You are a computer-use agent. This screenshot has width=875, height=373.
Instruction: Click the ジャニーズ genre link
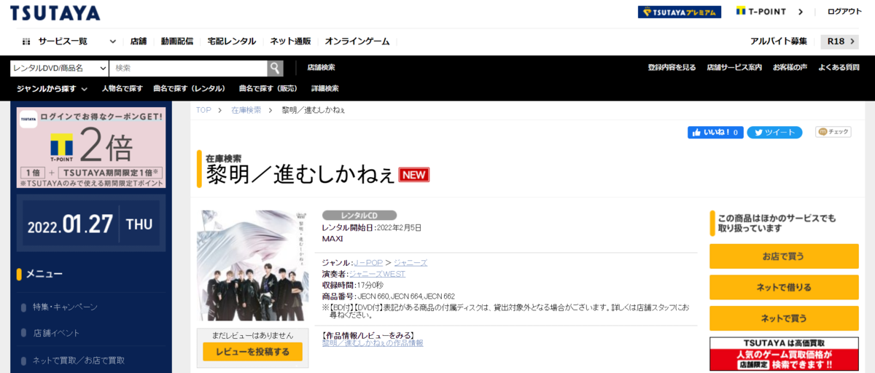click(411, 262)
